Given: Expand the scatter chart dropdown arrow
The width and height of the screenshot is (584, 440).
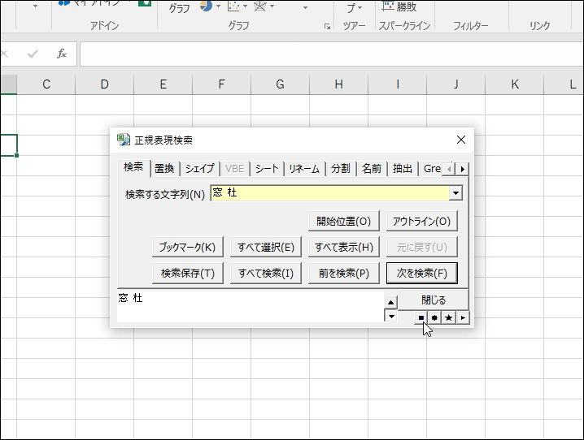Looking at the screenshot, I should 245,6.
